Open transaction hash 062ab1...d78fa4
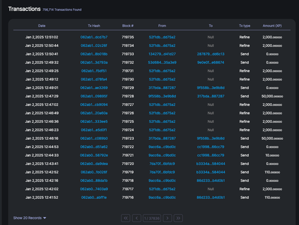This screenshot has height=225, width=299. [94, 79]
